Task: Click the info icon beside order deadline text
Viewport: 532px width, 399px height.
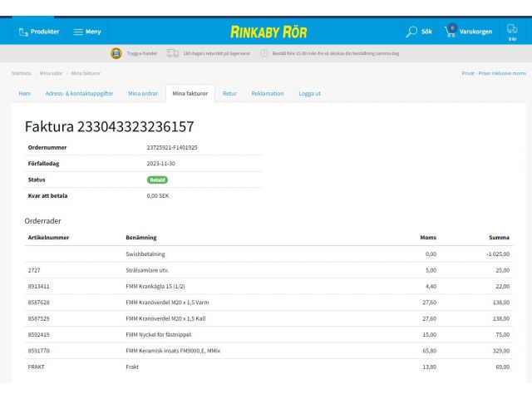Action: [264, 53]
